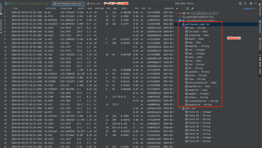Open the Database tool window

coord(260,27)
